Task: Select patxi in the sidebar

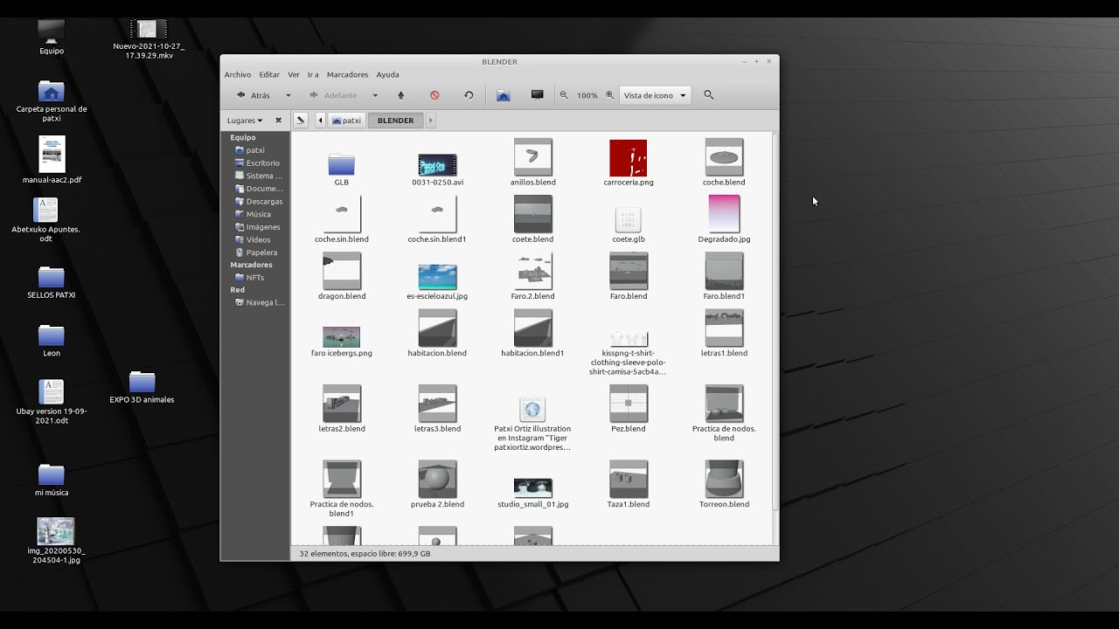Action: (255, 150)
